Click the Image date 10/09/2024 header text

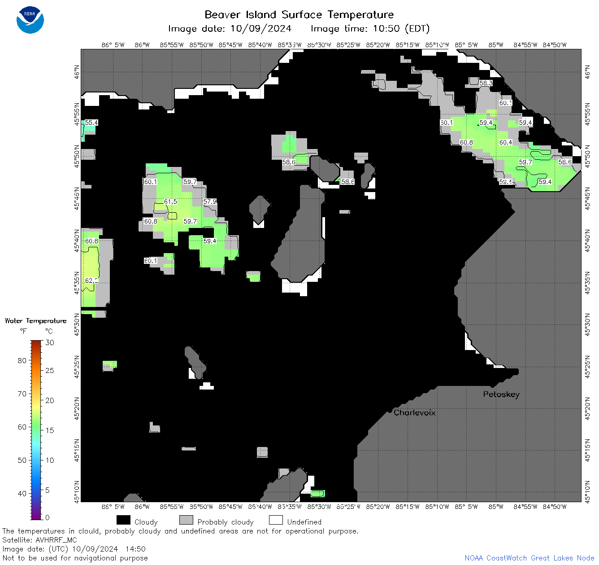pos(230,29)
